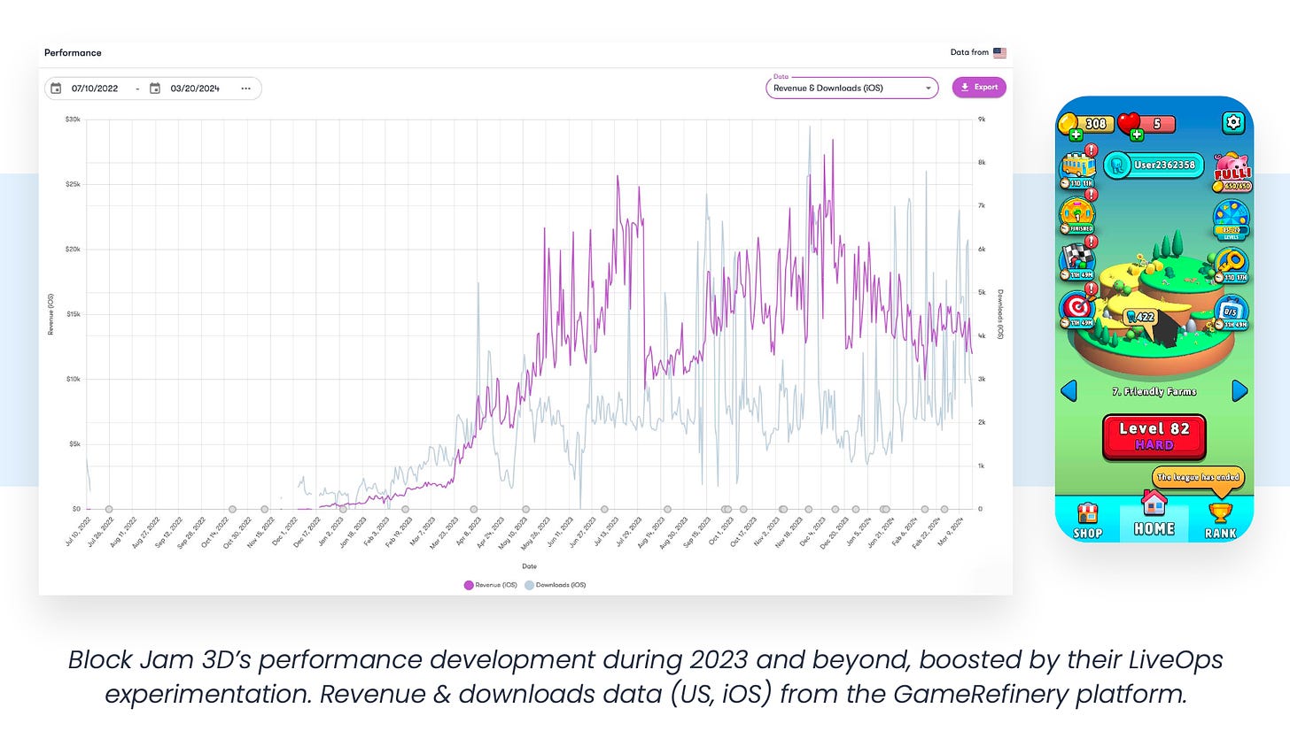This screenshot has width=1290, height=731.
Task: Toggle Downloads (iOS) legend series
Action: click(x=556, y=585)
